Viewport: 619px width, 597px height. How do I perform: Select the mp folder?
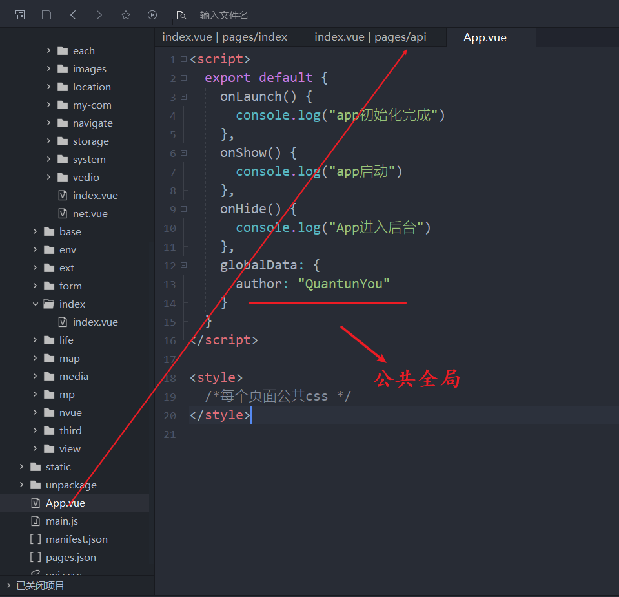66,395
